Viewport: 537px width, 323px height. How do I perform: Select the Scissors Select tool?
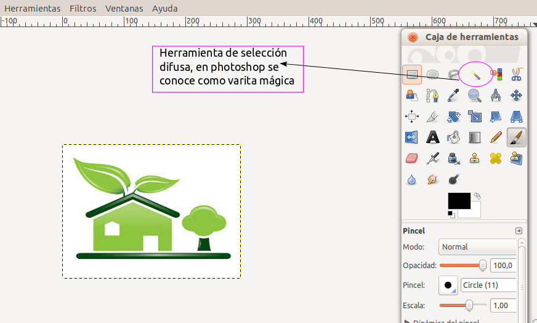tap(517, 74)
